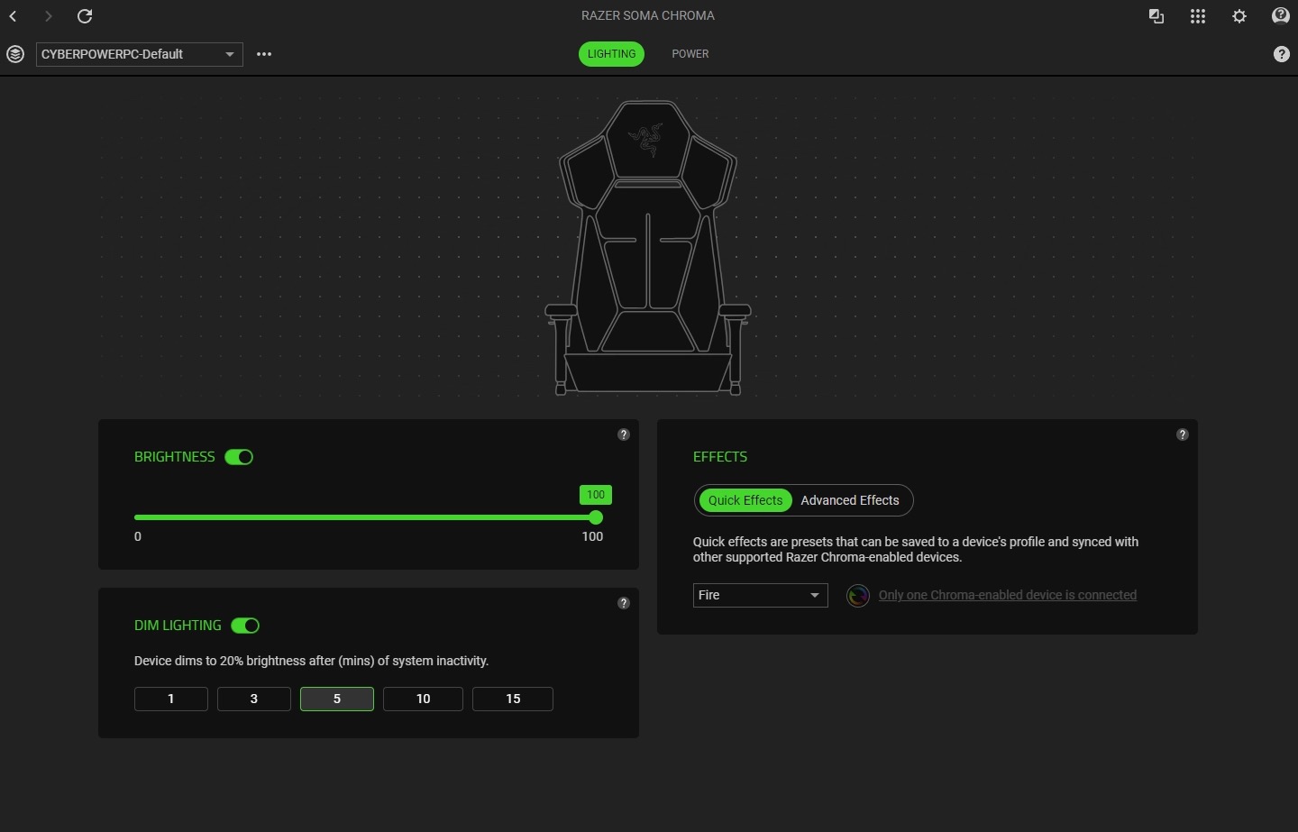Open the feedback and help chat icon
The height and width of the screenshot is (832, 1298).
point(1281,16)
